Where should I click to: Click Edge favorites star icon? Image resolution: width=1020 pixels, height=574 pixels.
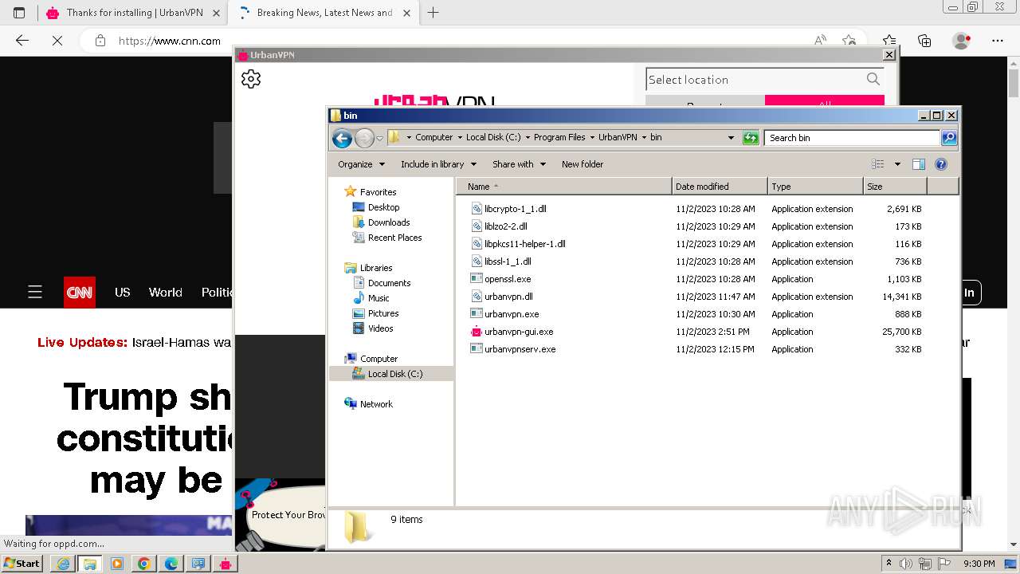(x=889, y=41)
